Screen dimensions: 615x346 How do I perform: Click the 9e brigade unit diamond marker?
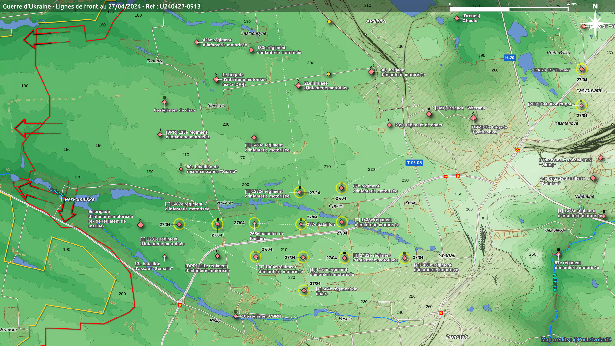pyautogui.click(x=140, y=225)
